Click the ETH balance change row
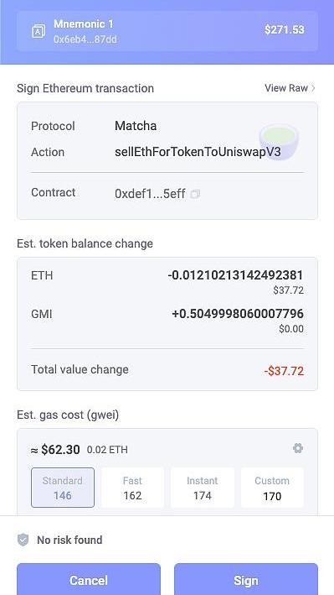This screenshot has height=595, width=334. tap(167, 281)
